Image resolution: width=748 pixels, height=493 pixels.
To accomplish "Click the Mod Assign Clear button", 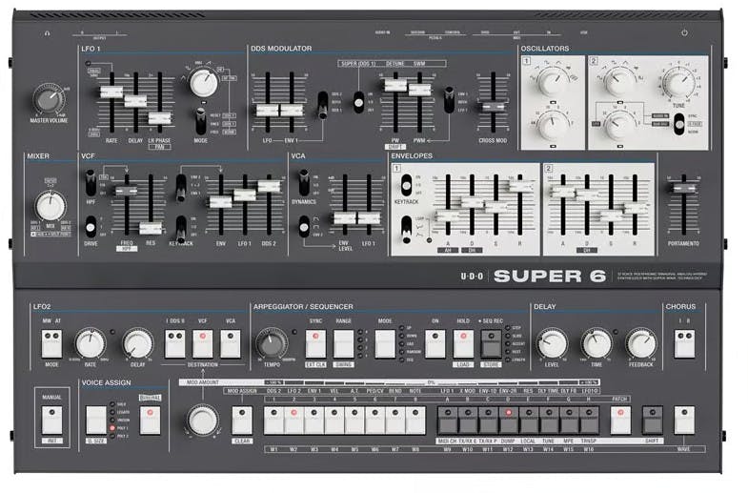I will pos(242,420).
